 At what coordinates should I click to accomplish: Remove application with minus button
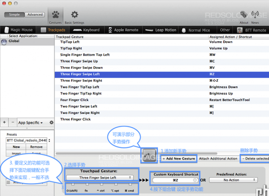point(13,122)
